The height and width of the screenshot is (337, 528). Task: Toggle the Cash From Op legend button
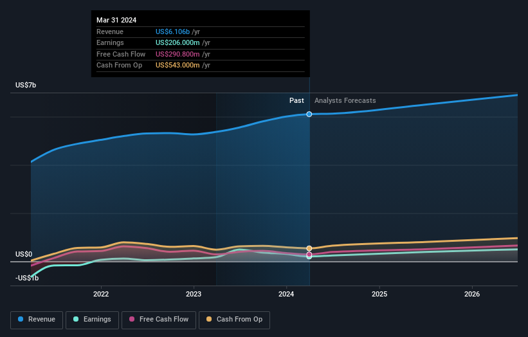234,320
